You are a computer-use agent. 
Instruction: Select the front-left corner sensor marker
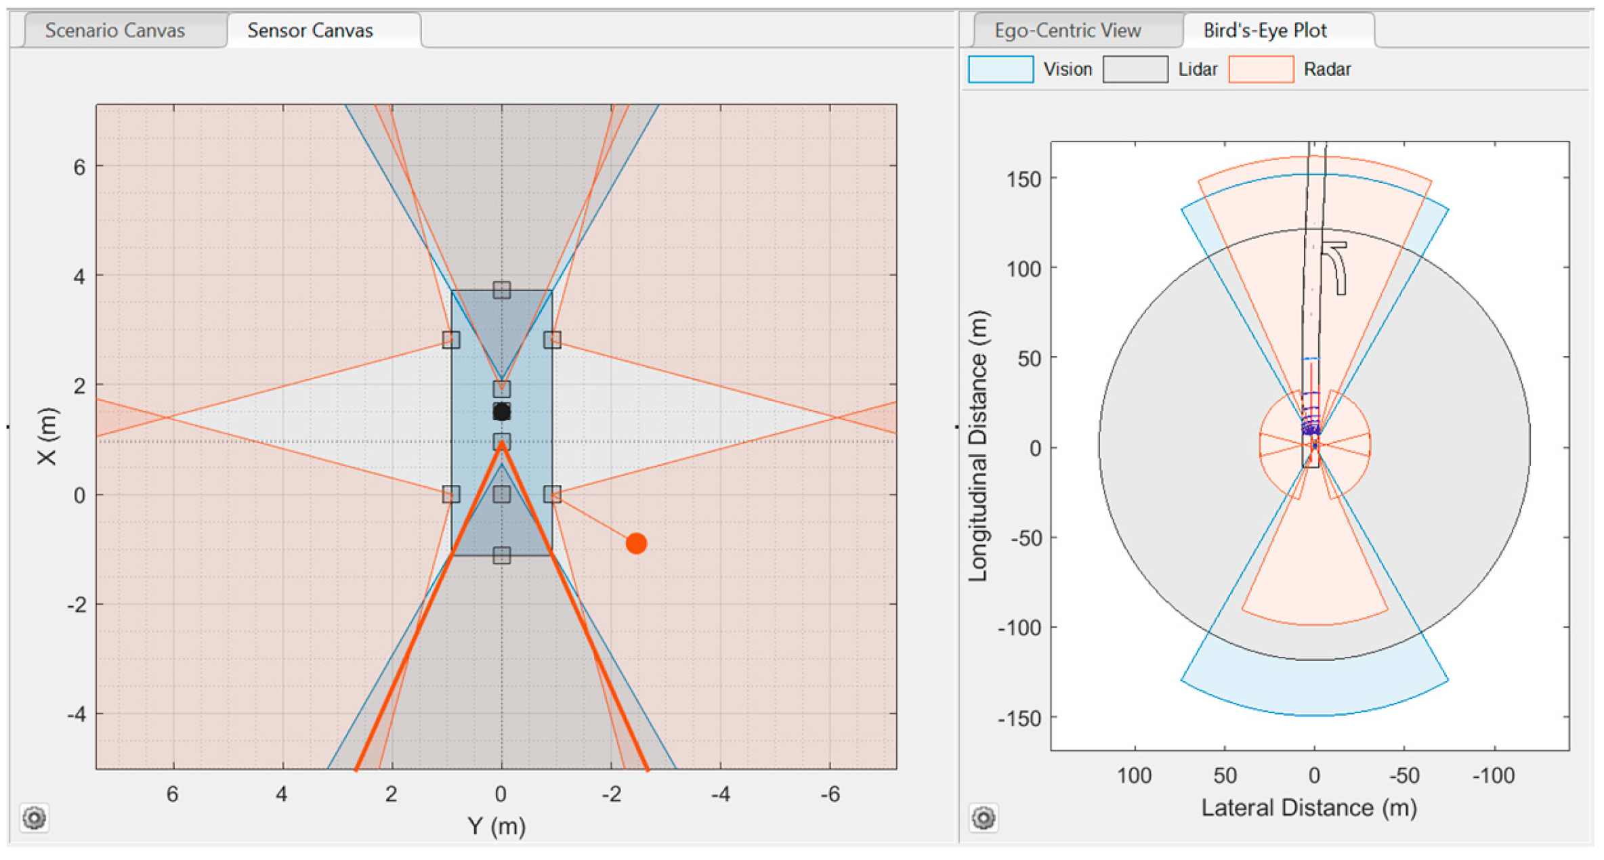[x=451, y=339]
